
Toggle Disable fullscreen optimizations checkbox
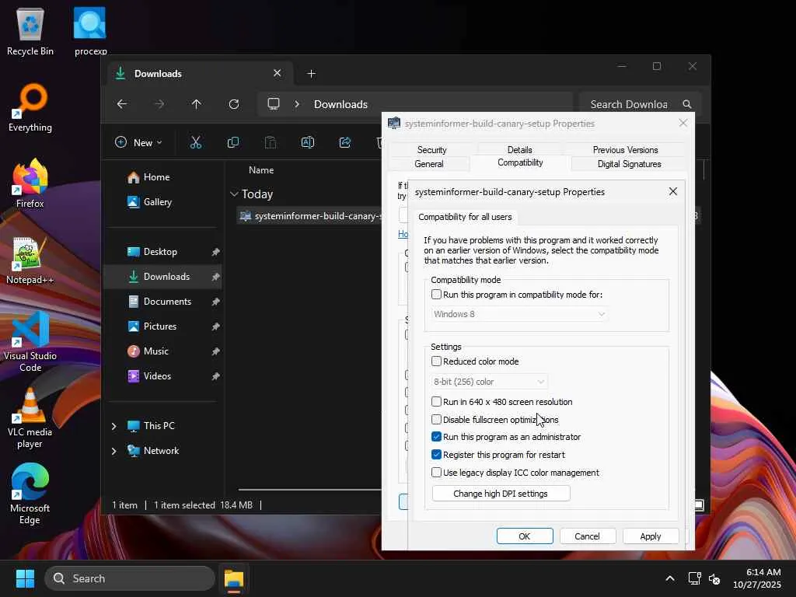437,420
